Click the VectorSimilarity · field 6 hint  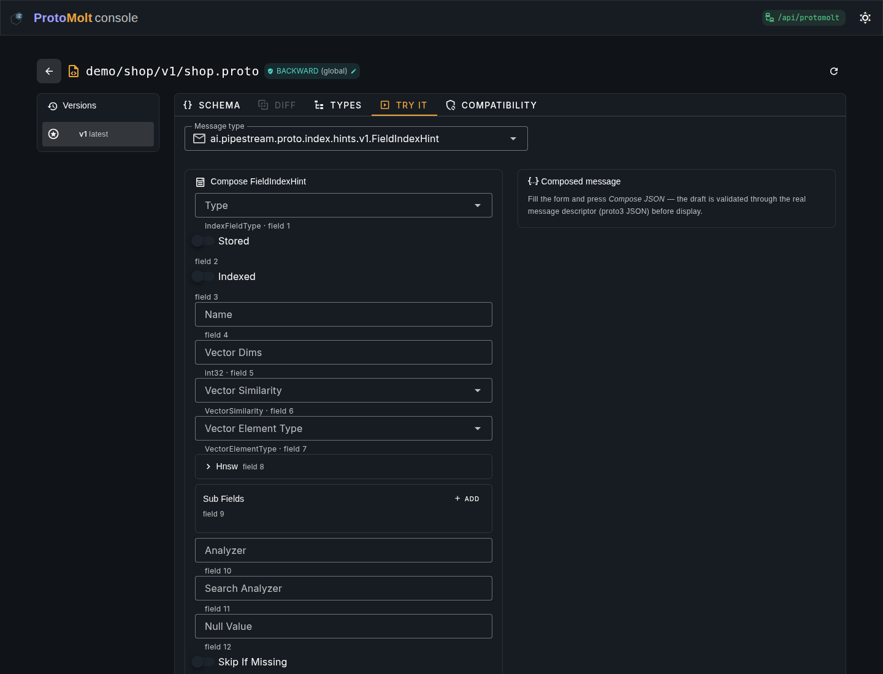pyautogui.click(x=249, y=411)
